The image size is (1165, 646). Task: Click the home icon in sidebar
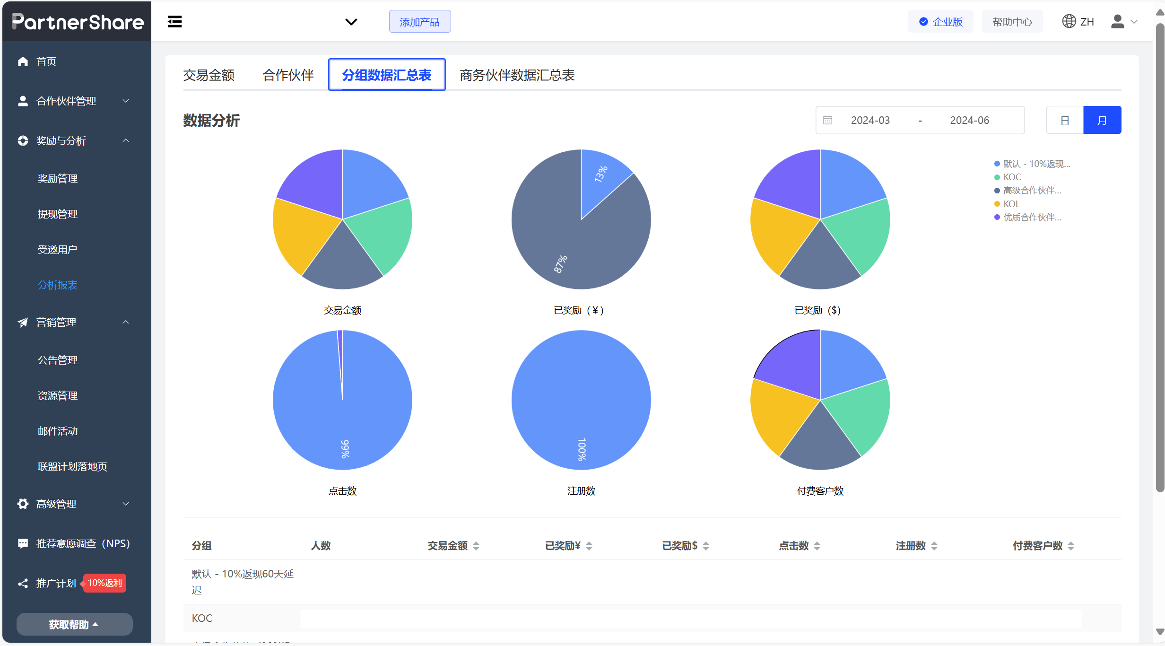(x=23, y=61)
